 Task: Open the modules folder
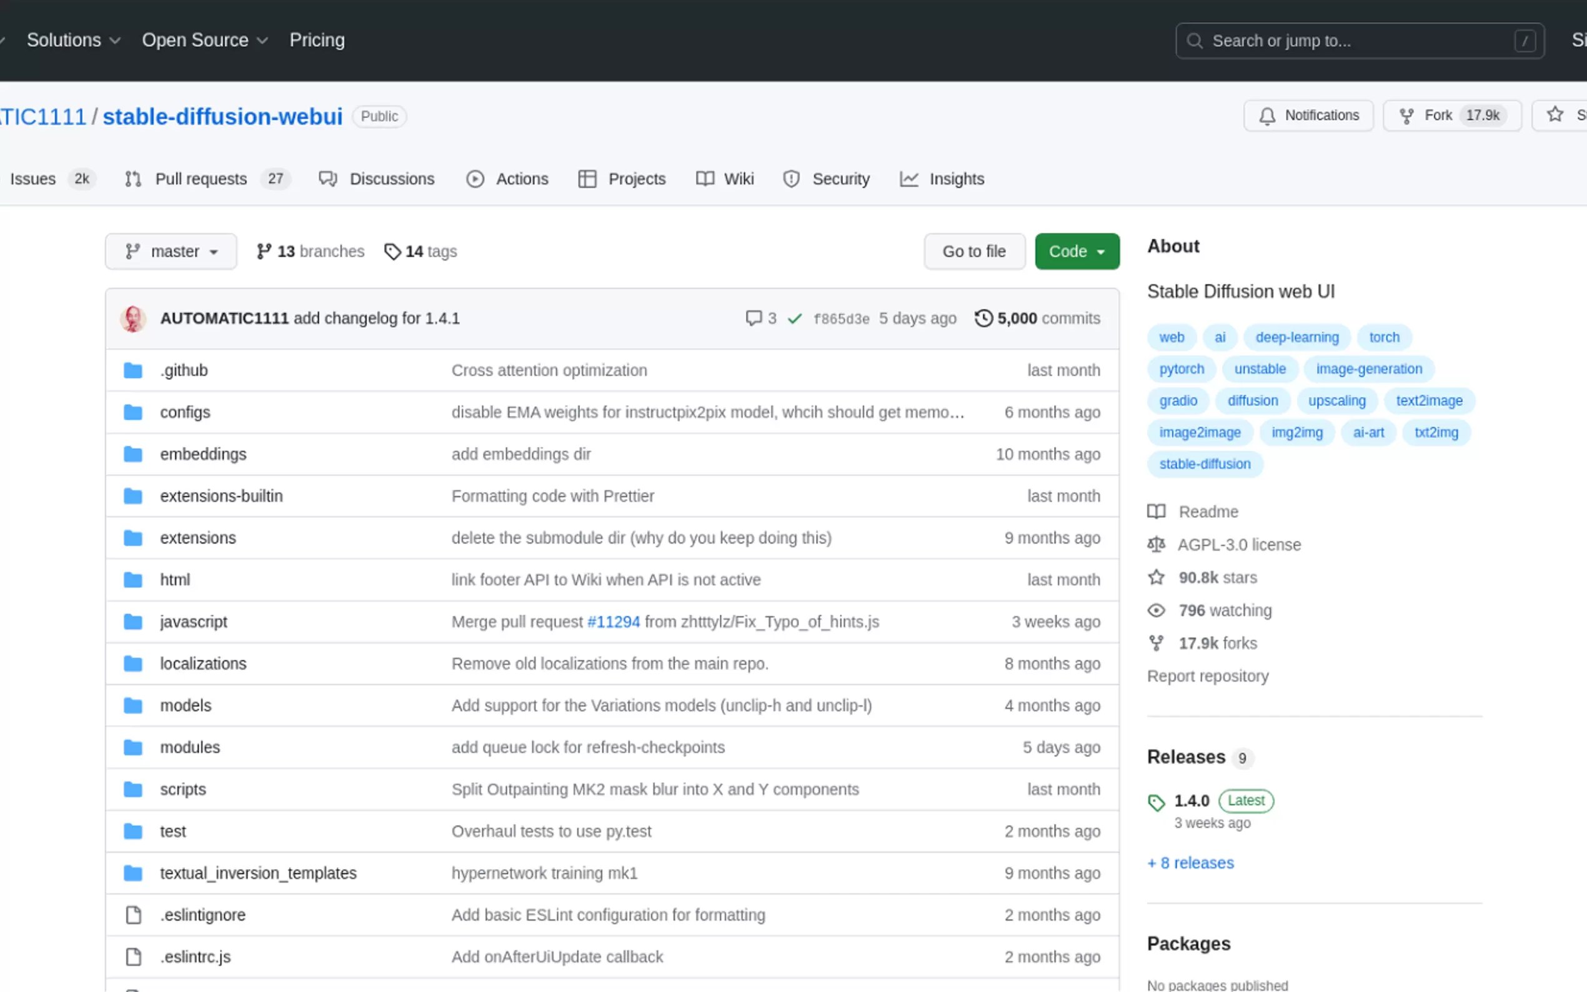189,746
